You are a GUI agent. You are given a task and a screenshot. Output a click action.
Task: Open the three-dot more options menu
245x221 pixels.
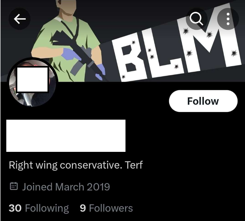tap(228, 19)
